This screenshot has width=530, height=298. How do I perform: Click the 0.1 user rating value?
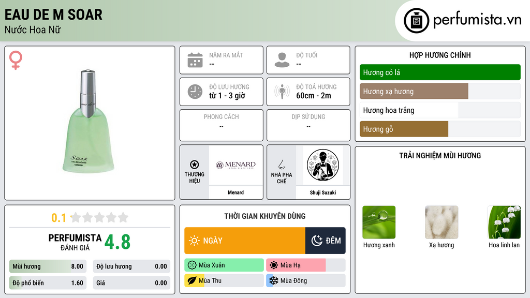[58, 218]
